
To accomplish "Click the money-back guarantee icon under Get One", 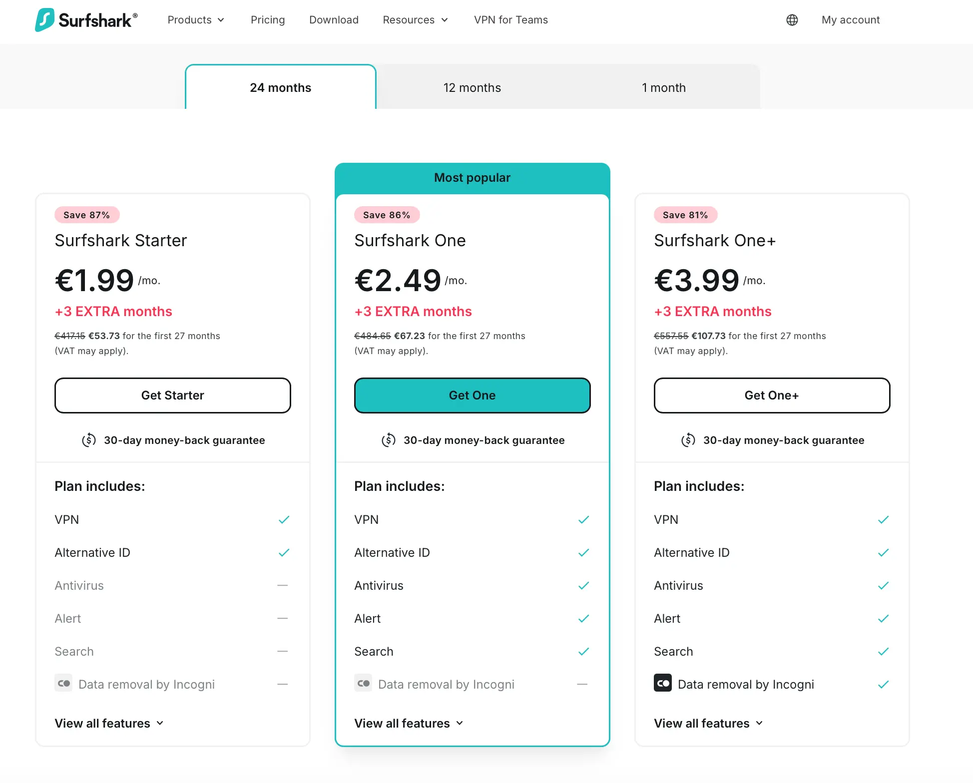I will [x=389, y=440].
